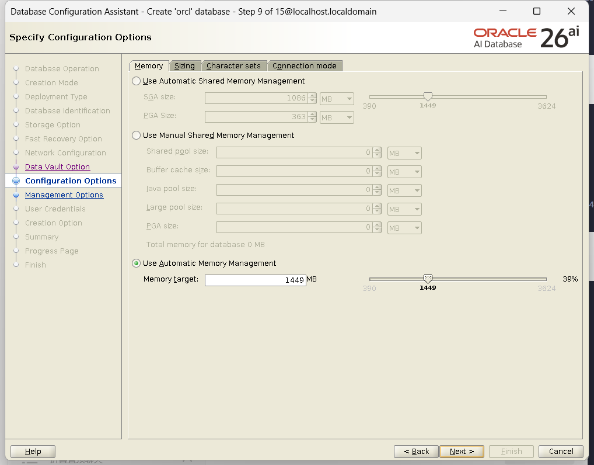The width and height of the screenshot is (594, 465).
Task: Click the Oracle AI Database 26ai logo
Action: tap(526, 37)
